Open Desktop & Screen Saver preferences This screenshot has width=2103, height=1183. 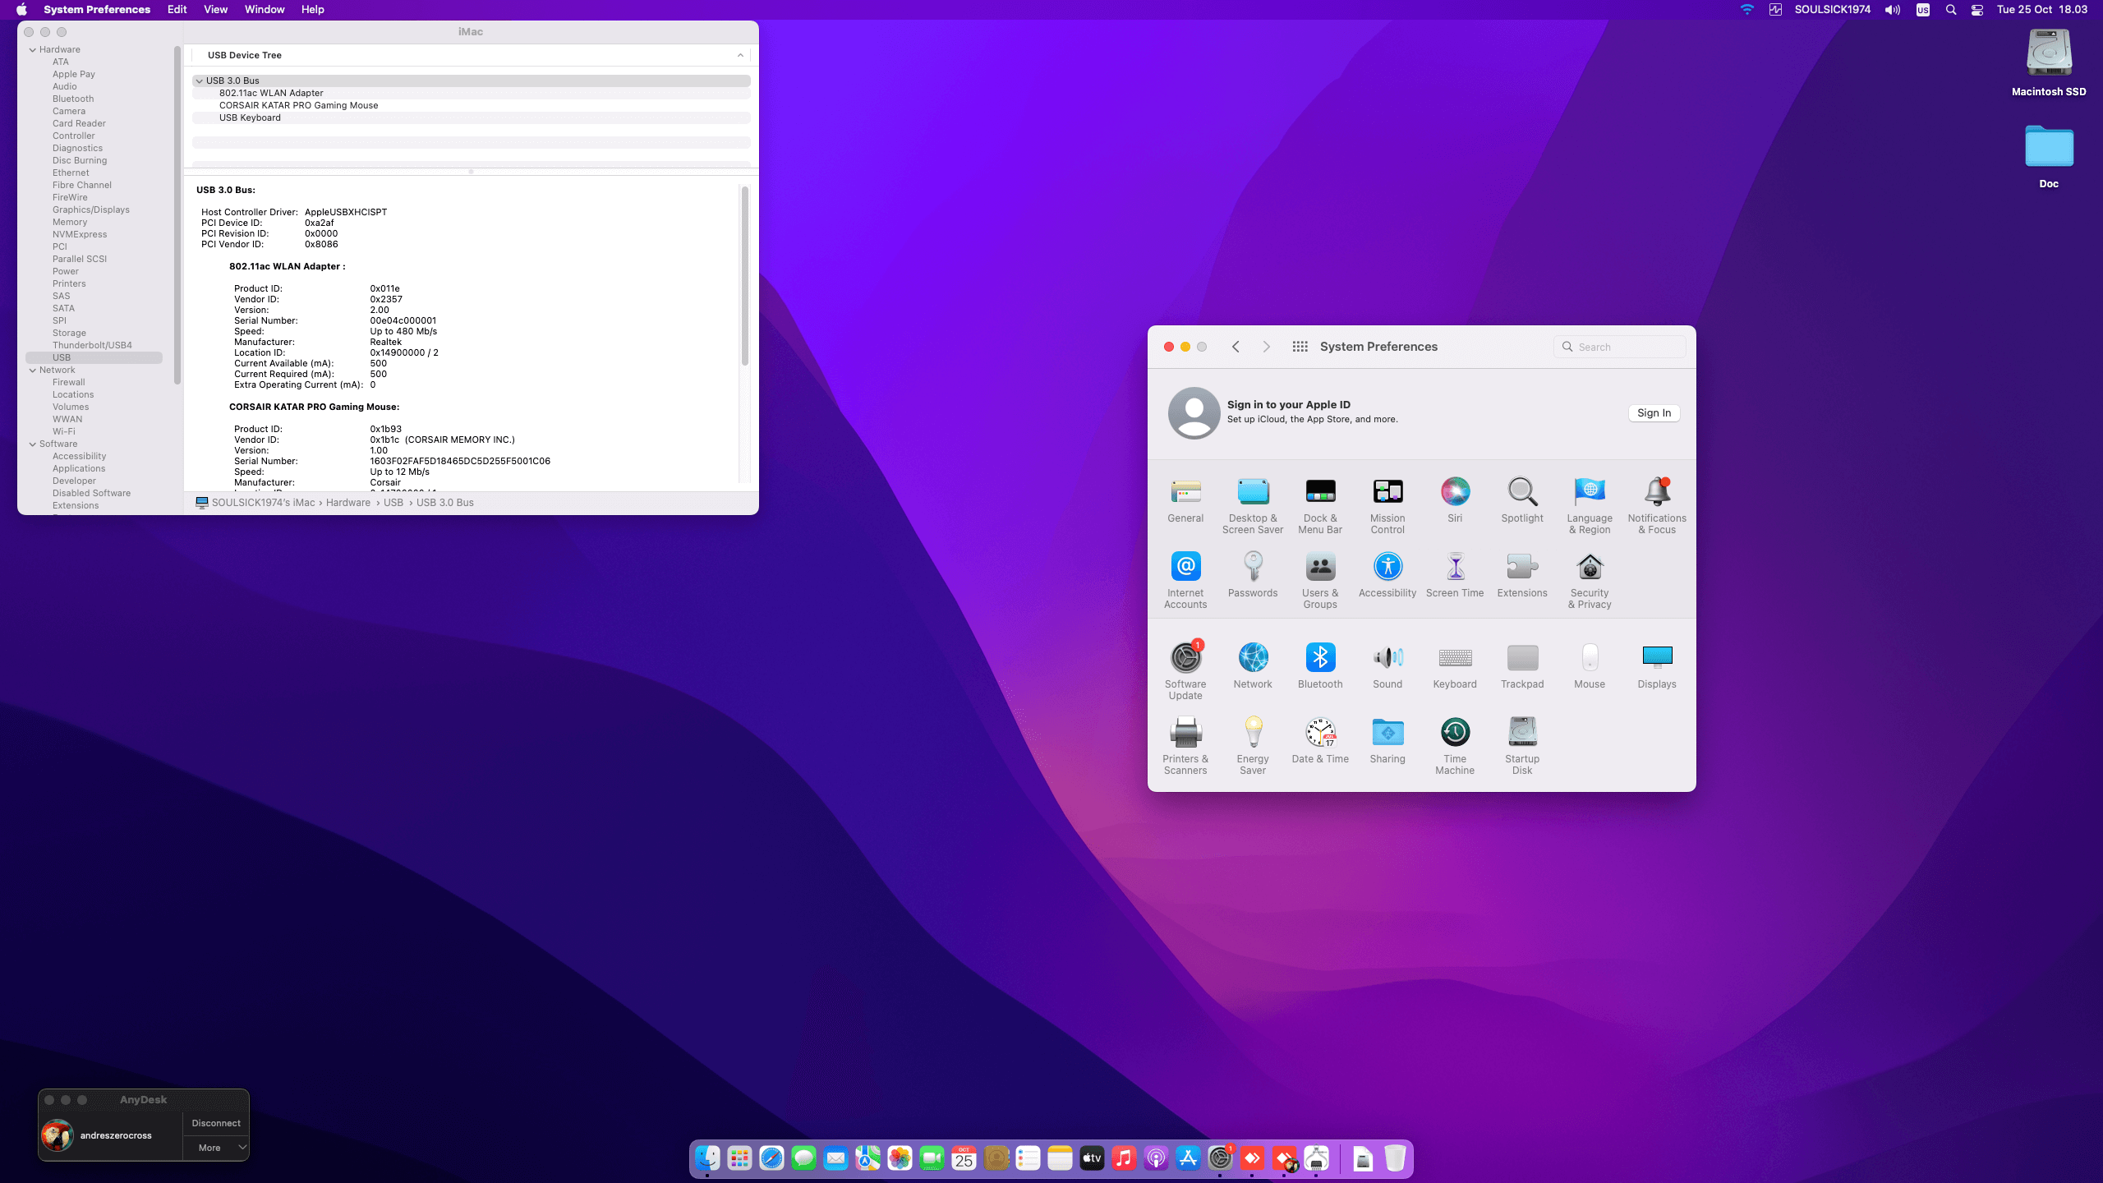click(1253, 505)
